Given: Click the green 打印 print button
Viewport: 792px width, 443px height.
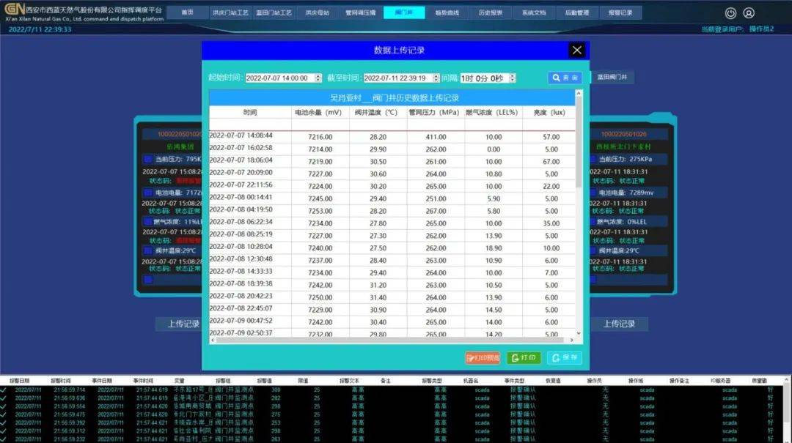Looking at the screenshot, I should [x=524, y=358].
